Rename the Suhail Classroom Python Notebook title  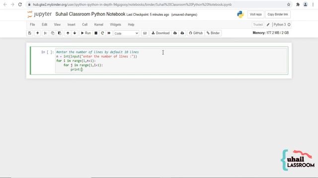tap(90, 14)
